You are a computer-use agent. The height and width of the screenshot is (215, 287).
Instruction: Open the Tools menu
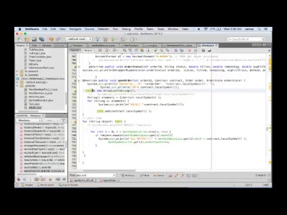pyautogui.click(x=161, y=29)
